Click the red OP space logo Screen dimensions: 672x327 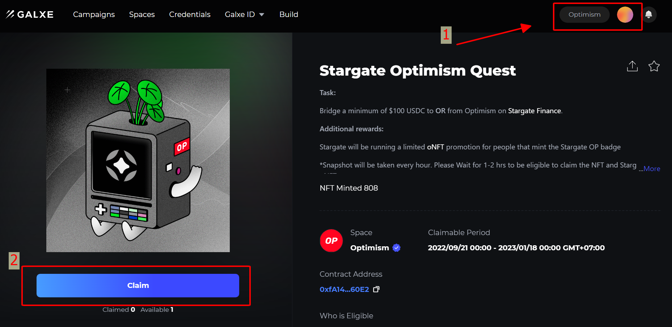click(x=331, y=241)
